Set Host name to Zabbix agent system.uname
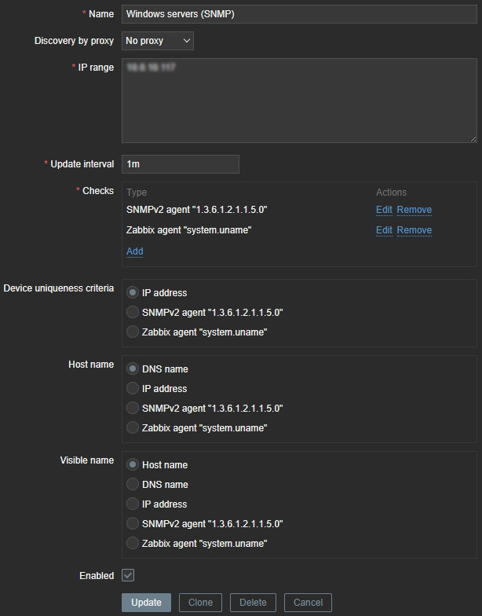Image resolution: width=482 pixels, height=616 pixels. pos(133,428)
